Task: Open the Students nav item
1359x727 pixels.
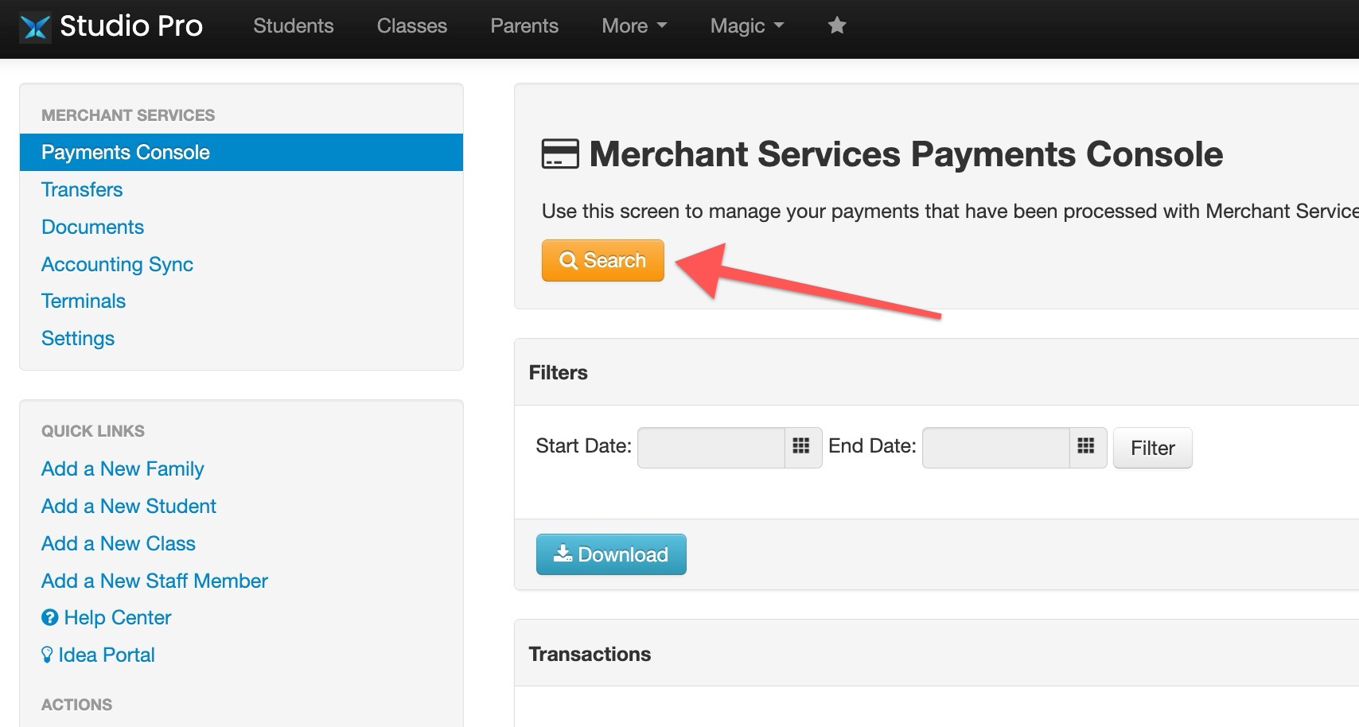Action: point(294,26)
